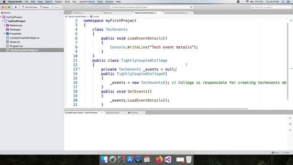Open the Build menu
293x165 pixels.
[x=67, y=2]
